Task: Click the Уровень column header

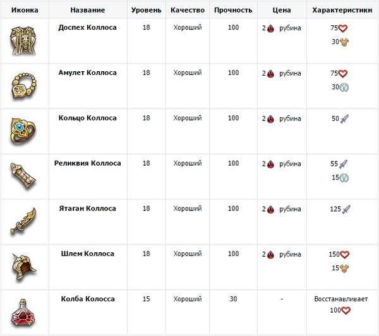Action: click(x=147, y=10)
